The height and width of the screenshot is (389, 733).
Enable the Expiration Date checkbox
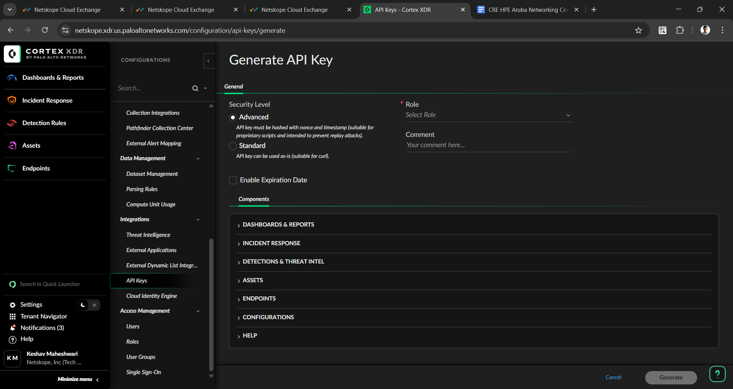pos(233,180)
